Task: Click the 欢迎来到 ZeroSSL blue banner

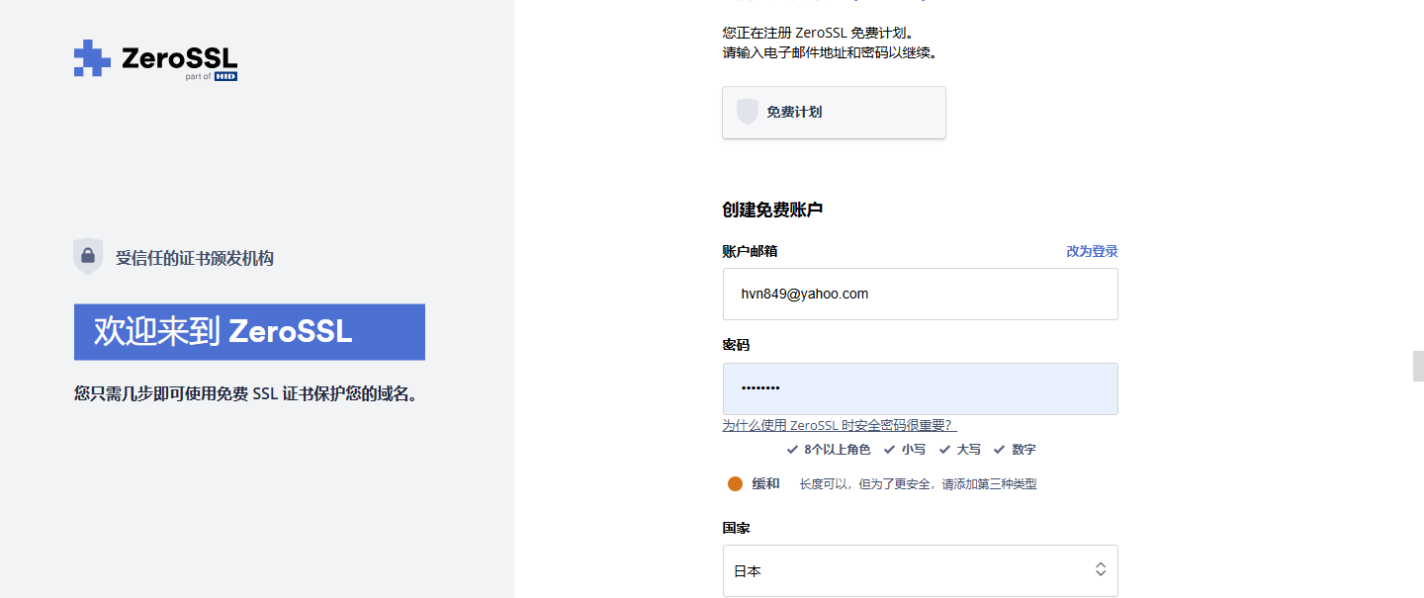Action: [249, 332]
